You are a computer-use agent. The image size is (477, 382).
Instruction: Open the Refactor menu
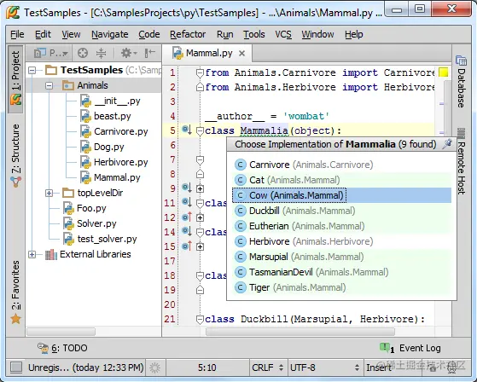pyautogui.click(x=188, y=34)
